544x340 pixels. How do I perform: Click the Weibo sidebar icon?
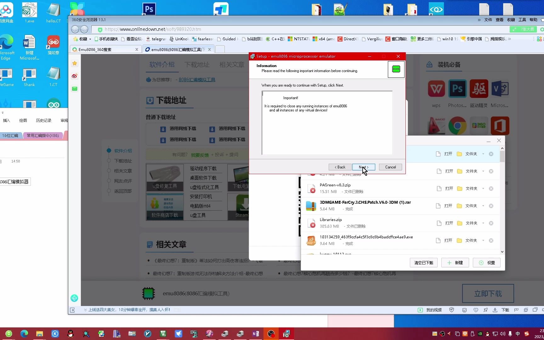[75, 76]
